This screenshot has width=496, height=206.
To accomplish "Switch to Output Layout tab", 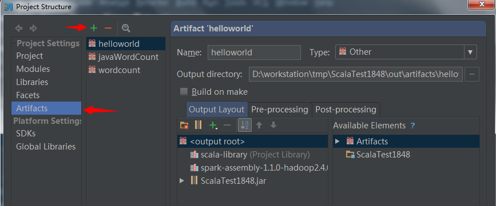I will [x=217, y=110].
